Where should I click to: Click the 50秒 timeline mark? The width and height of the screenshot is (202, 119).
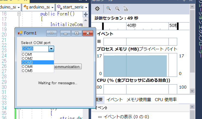173,26
